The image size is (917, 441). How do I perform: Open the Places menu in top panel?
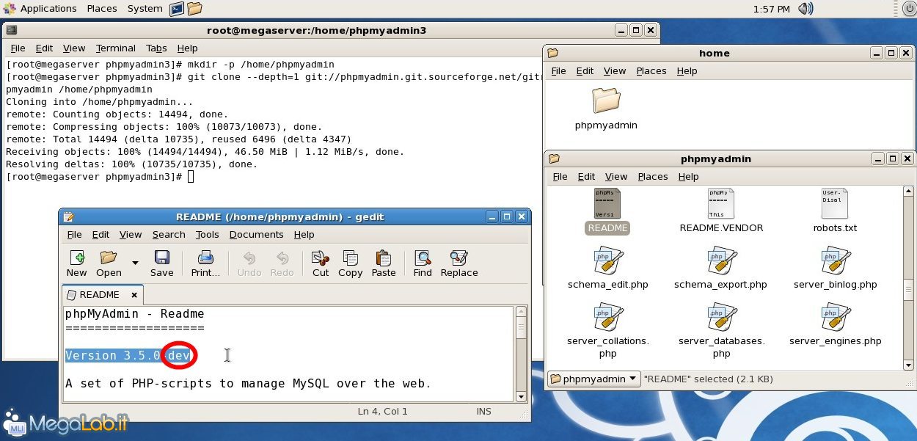point(102,9)
